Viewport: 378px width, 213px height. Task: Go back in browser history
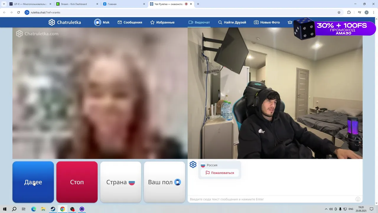point(4,12)
